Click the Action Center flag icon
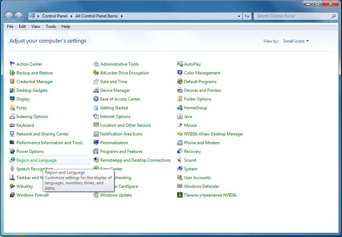This screenshot has height=237, width=342. tap(12, 64)
